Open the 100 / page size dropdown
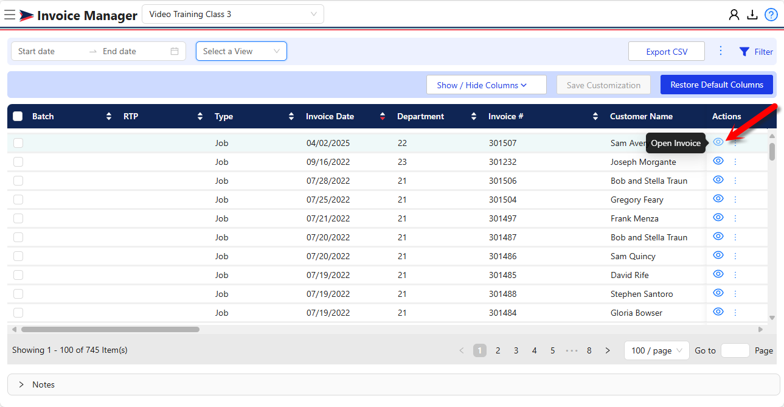 tap(657, 350)
